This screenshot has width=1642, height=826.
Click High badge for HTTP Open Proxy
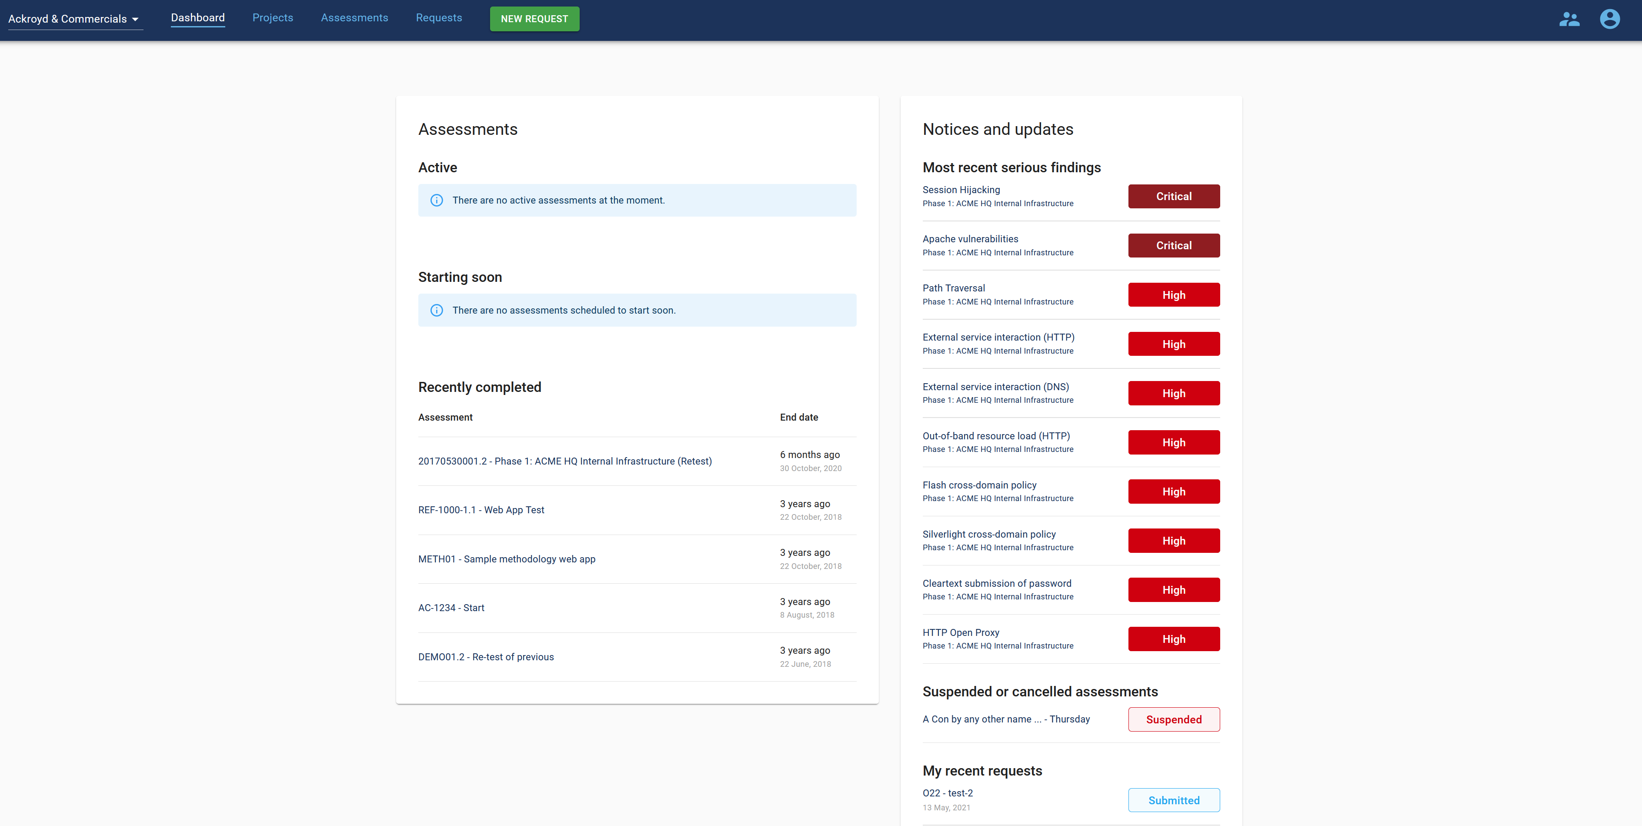pos(1174,639)
